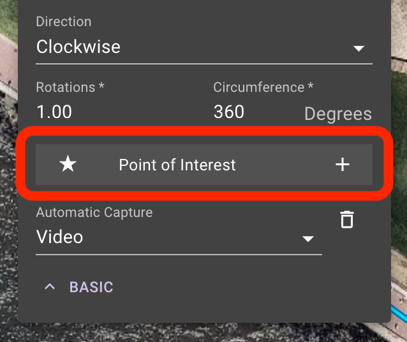Select the Clockwise direction value
The image size is (407, 342).
(78, 47)
